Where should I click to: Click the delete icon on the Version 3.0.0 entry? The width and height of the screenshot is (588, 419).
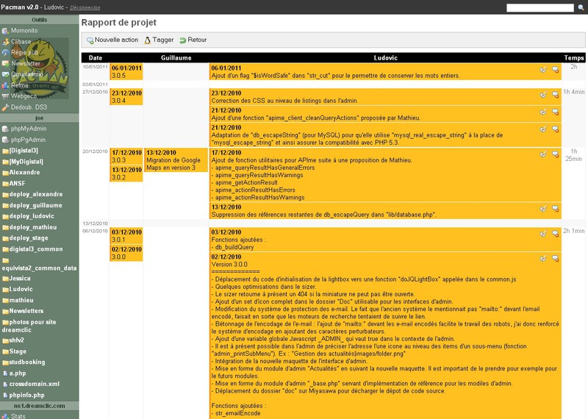pyautogui.click(x=556, y=258)
